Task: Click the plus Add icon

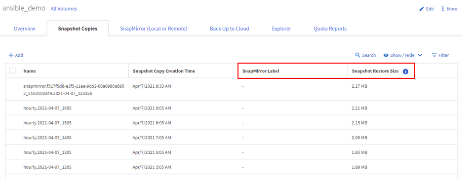Action: (x=11, y=55)
